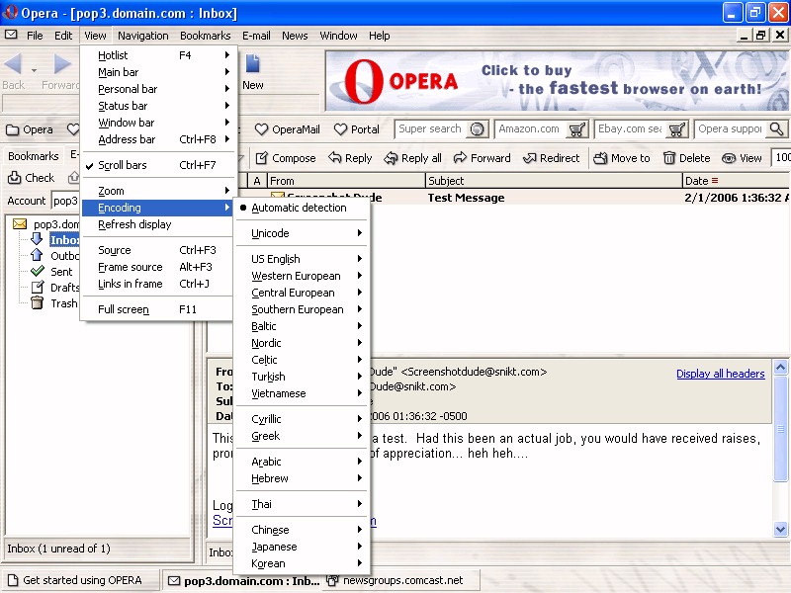Image resolution: width=791 pixels, height=593 pixels.
Task: Click the Reply icon
Action: coord(334,158)
